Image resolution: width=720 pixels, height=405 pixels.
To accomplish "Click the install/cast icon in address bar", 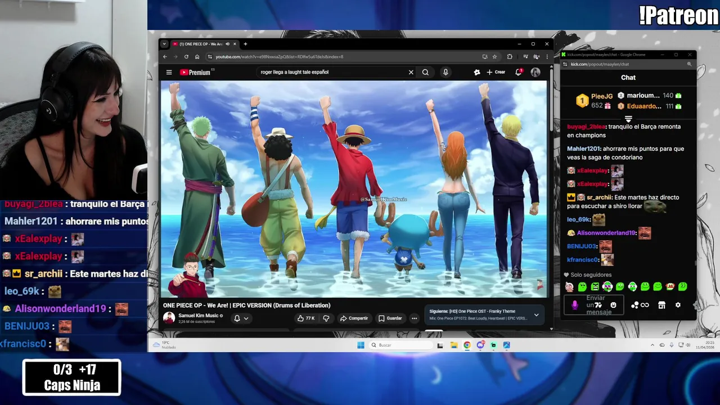I will 485,57.
